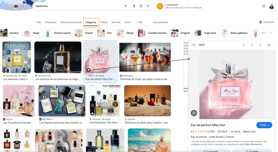Open the Miss Dior result thumbnail
278x152 pixels.
pyautogui.click(x=100, y=57)
